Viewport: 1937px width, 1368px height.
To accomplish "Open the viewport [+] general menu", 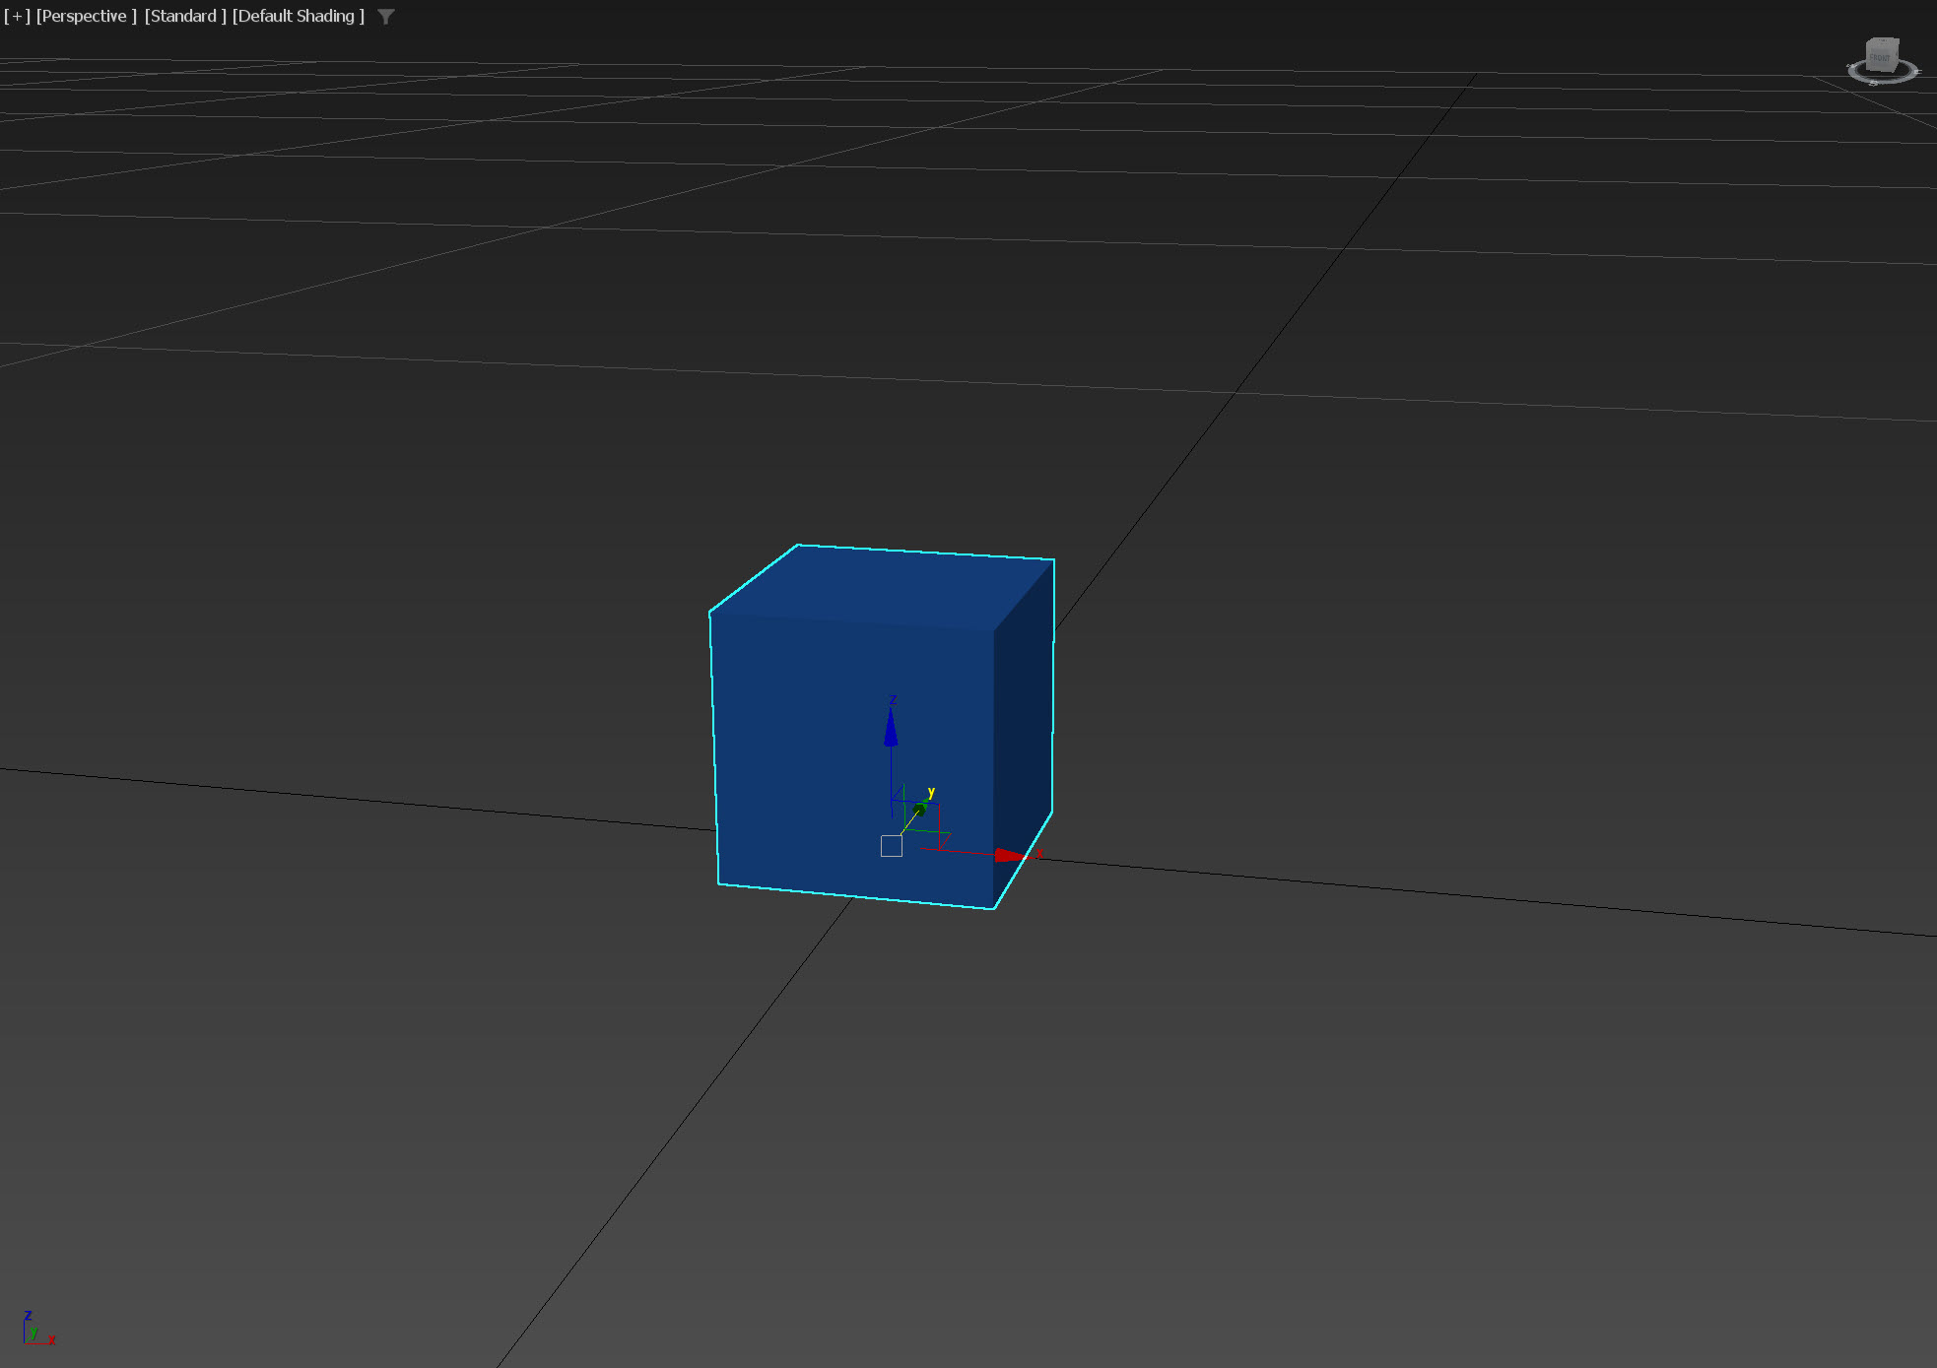I will [x=17, y=16].
